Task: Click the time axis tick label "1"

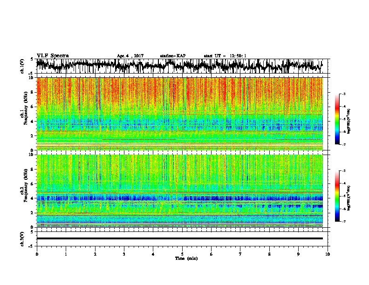Action: 66,254
